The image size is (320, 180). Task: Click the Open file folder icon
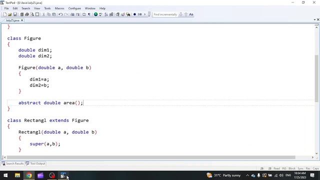[10, 14]
